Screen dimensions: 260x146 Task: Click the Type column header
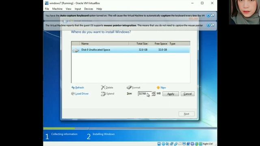[x=179, y=43]
